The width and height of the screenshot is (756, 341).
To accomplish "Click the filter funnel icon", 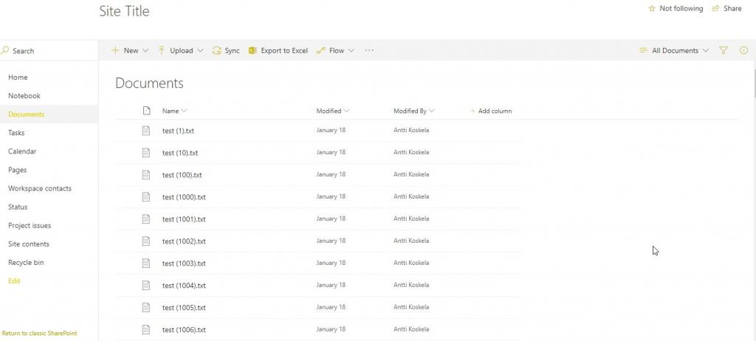I will 724,51.
